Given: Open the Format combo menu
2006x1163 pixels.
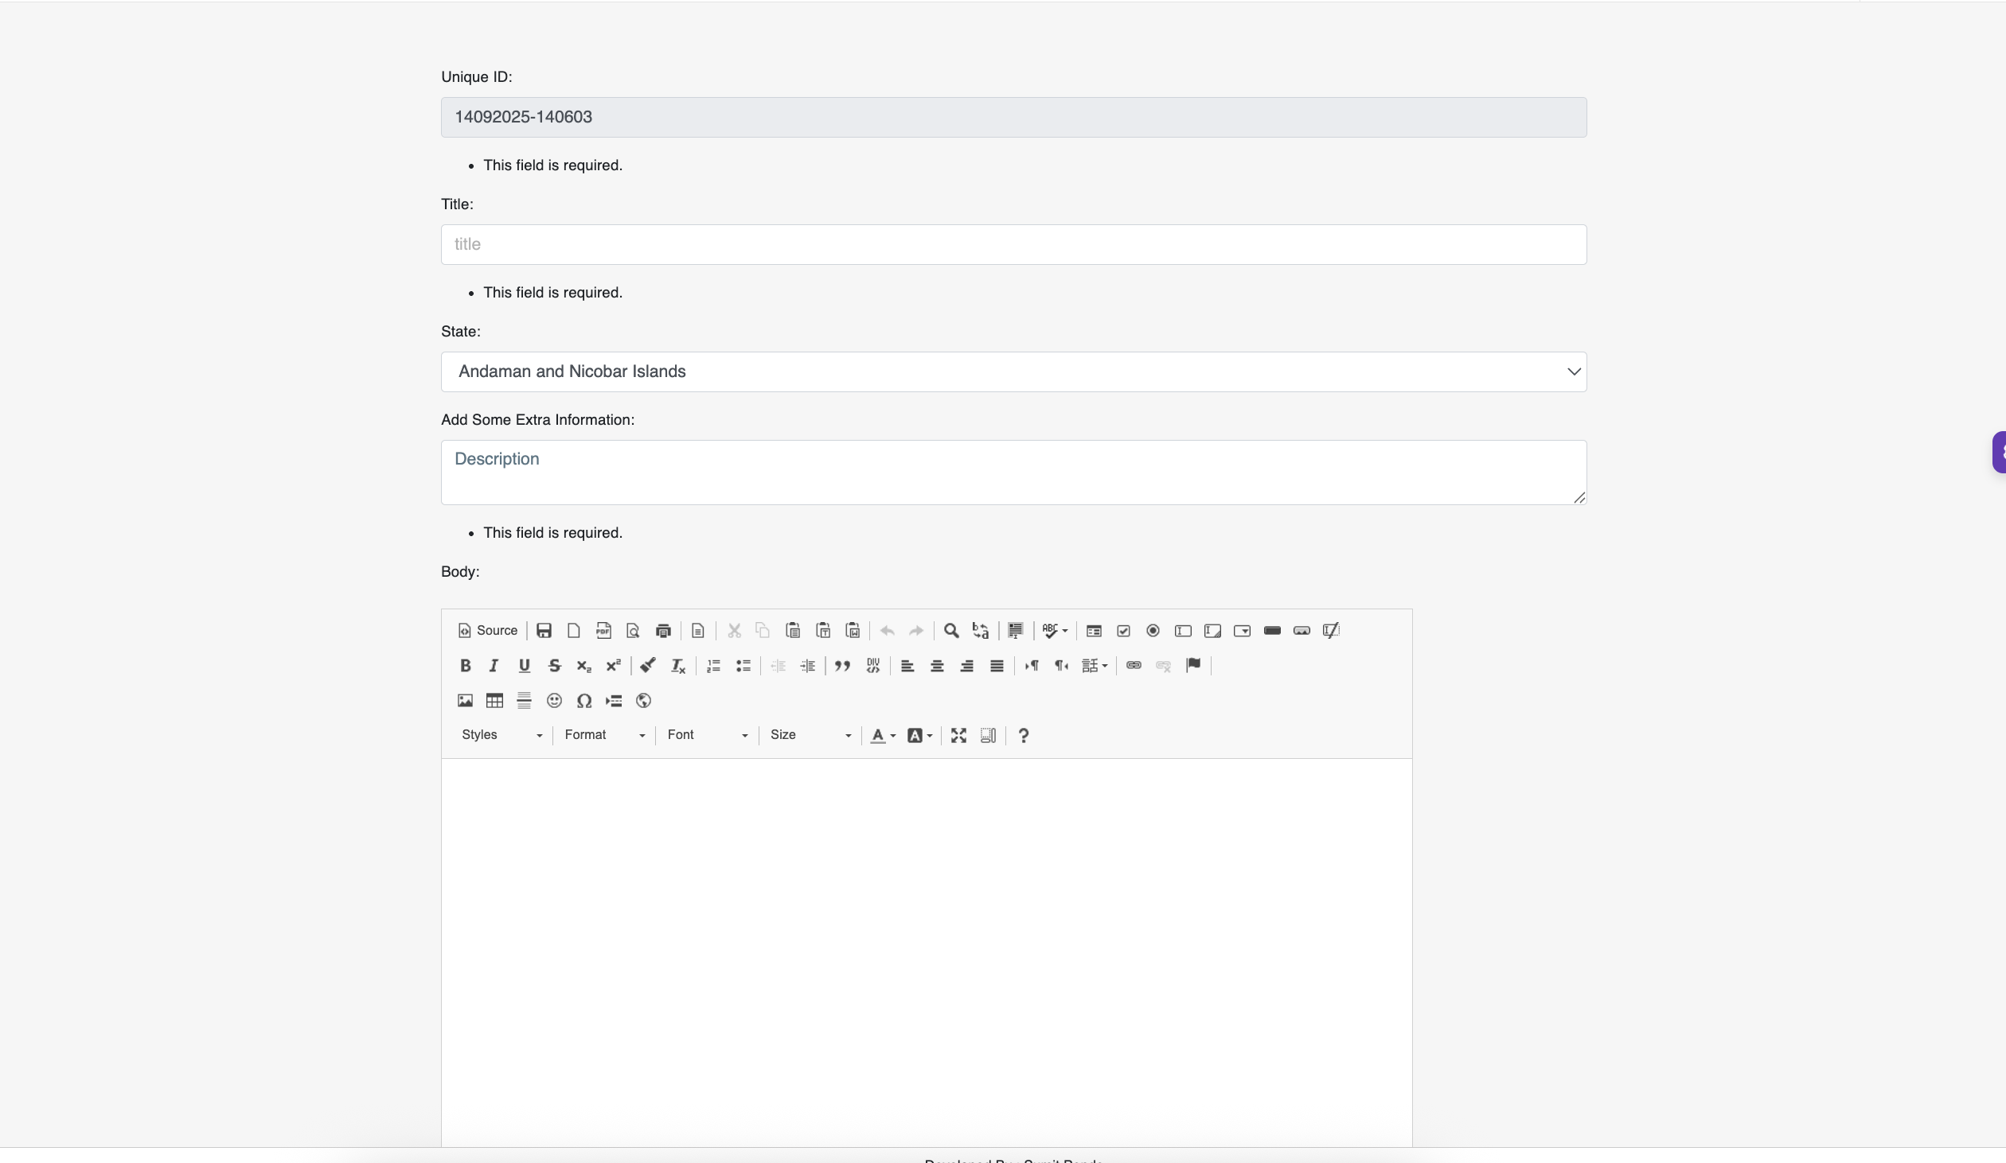Looking at the screenshot, I should click(604, 735).
